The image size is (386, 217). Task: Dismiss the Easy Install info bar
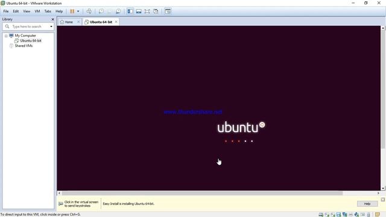pyautogui.click(x=383, y=200)
